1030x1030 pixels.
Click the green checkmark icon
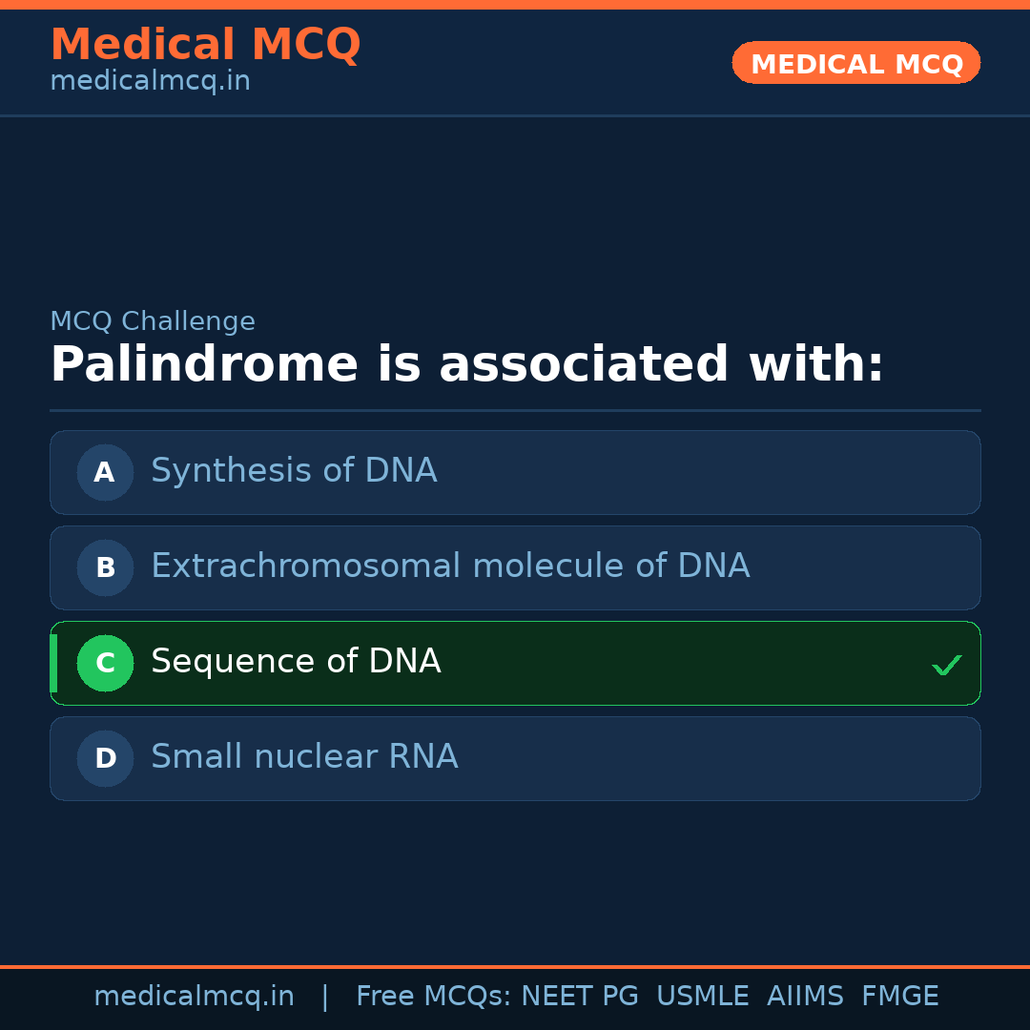point(946,665)
